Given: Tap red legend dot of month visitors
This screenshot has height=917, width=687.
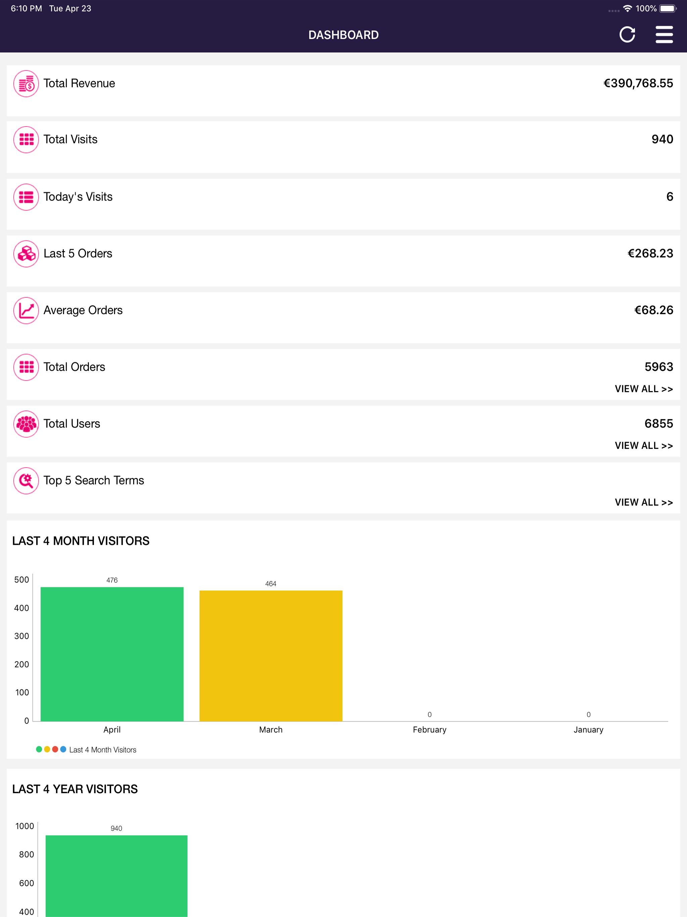Looking at the screenshot, I should (x=55, y=749).
